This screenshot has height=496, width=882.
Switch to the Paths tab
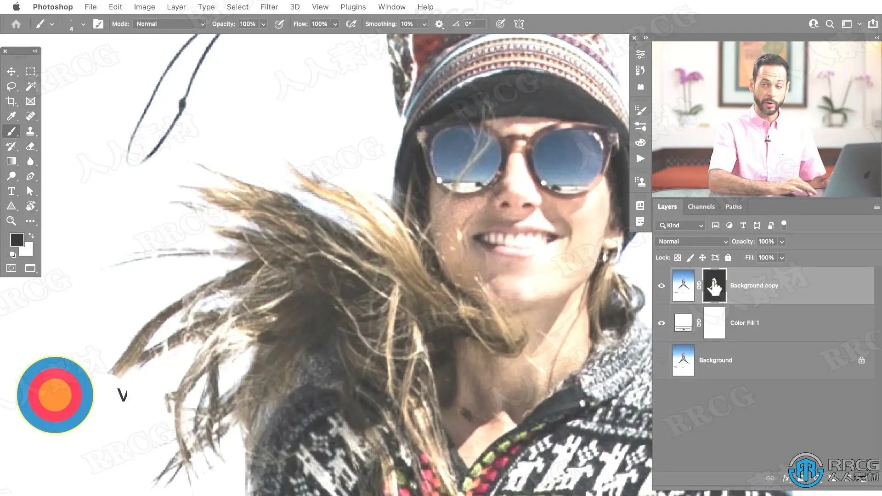pyautogui.click(x=734, y=207)
